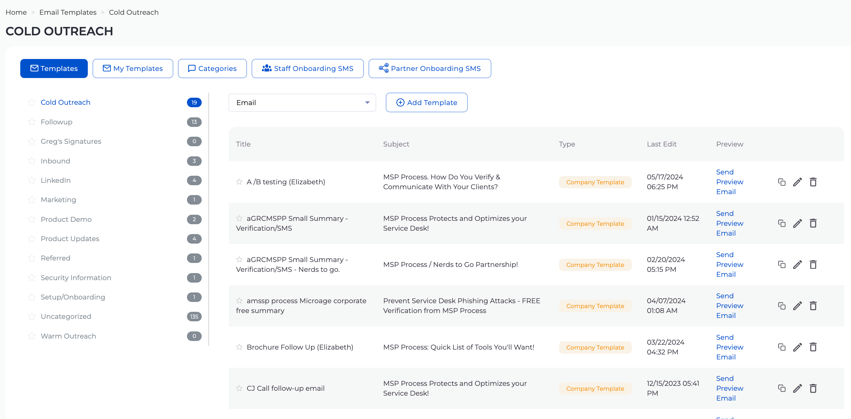Copy the CJ Call follow-up email template
This screenshot has width=851, height=419.
(782, 388)
